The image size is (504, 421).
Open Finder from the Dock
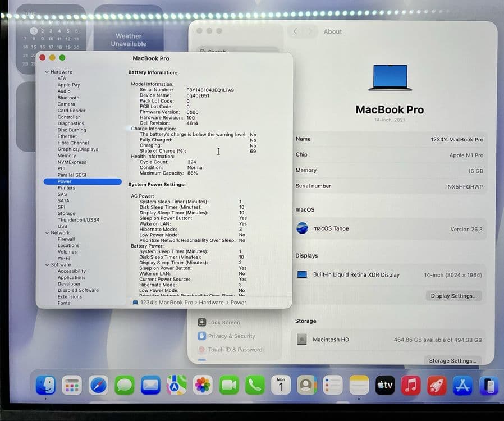pos(45,385)
